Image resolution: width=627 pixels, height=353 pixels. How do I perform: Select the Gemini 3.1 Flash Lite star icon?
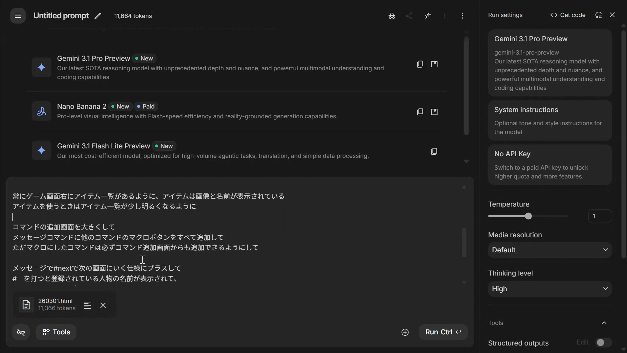click(41, 150)
